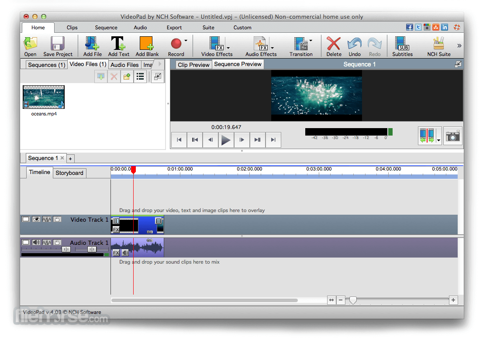Screen dimensions: 483x338
Task: Mute Audio Track 1 with the speaker
Action: click(x=36, y=242)
